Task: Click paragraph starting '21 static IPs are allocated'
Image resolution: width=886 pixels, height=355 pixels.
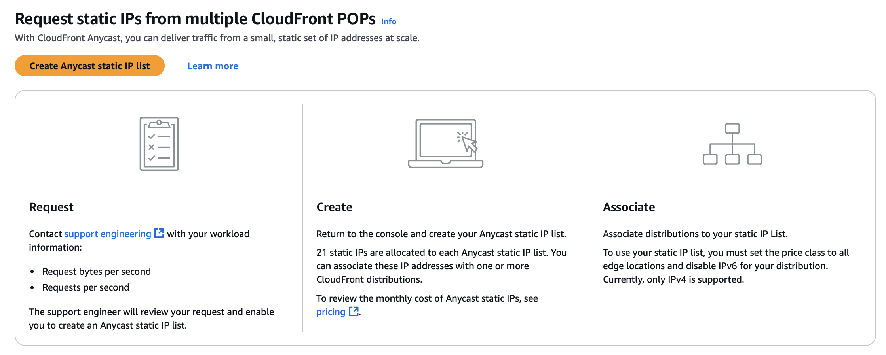Action: click(441, 266)
